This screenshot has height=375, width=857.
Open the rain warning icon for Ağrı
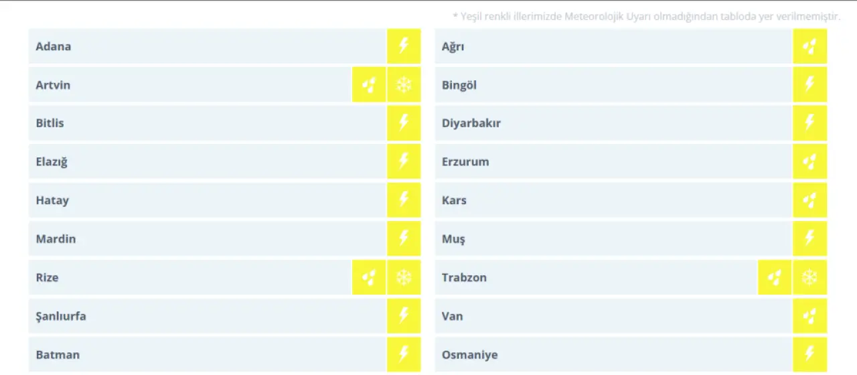[809, 46]
